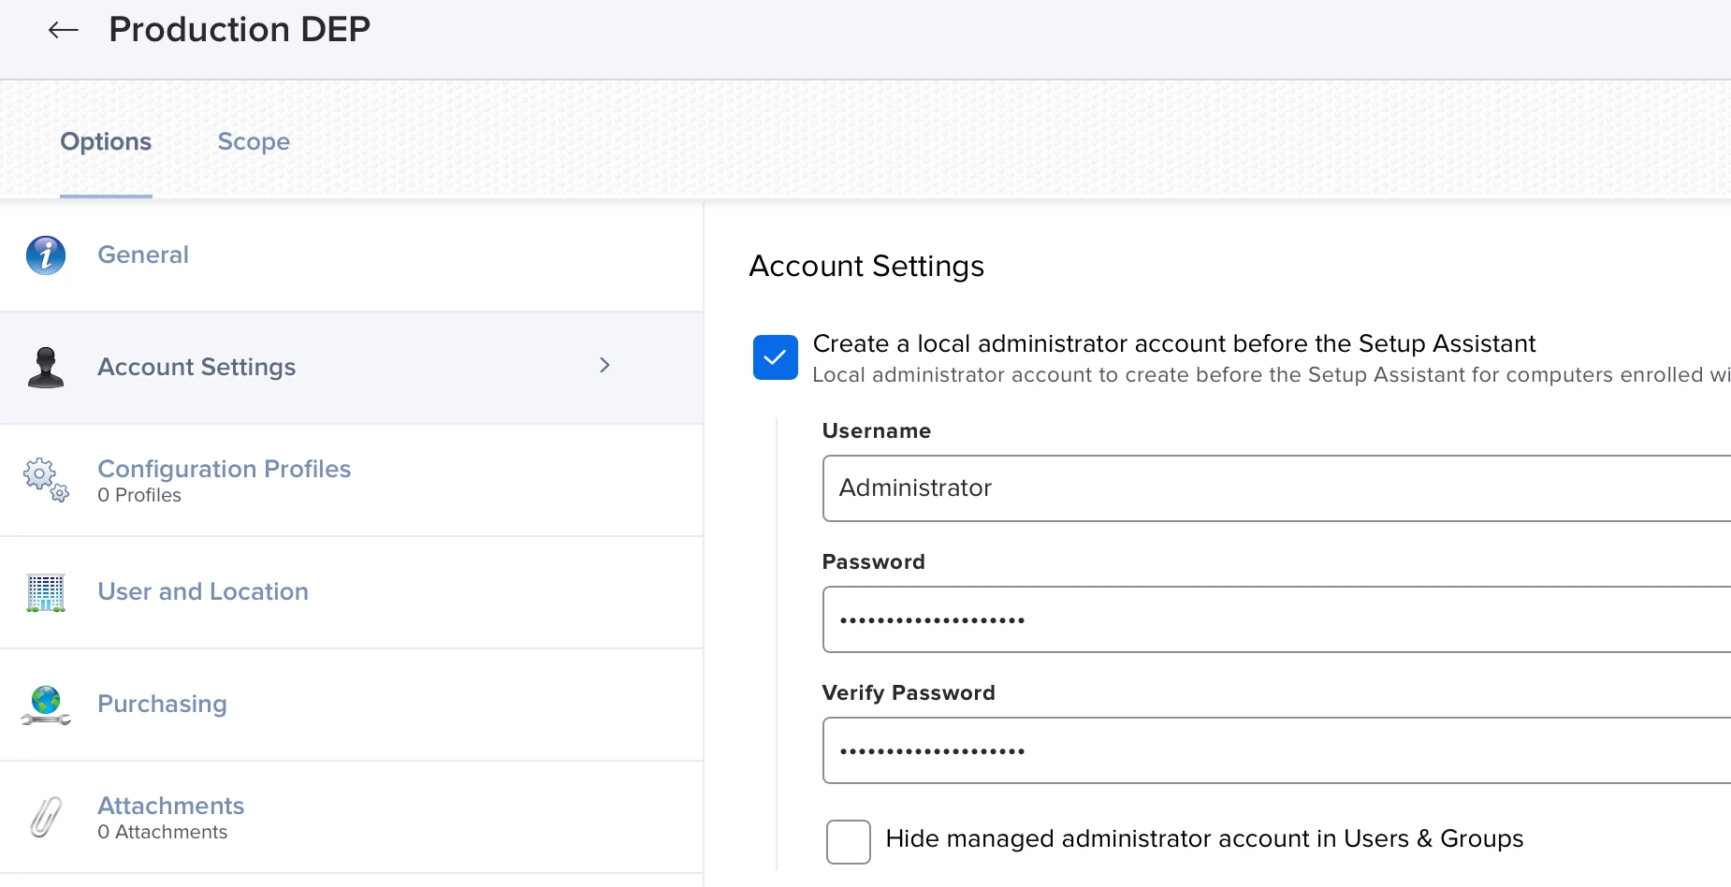Click the back arrow icon

63,30
